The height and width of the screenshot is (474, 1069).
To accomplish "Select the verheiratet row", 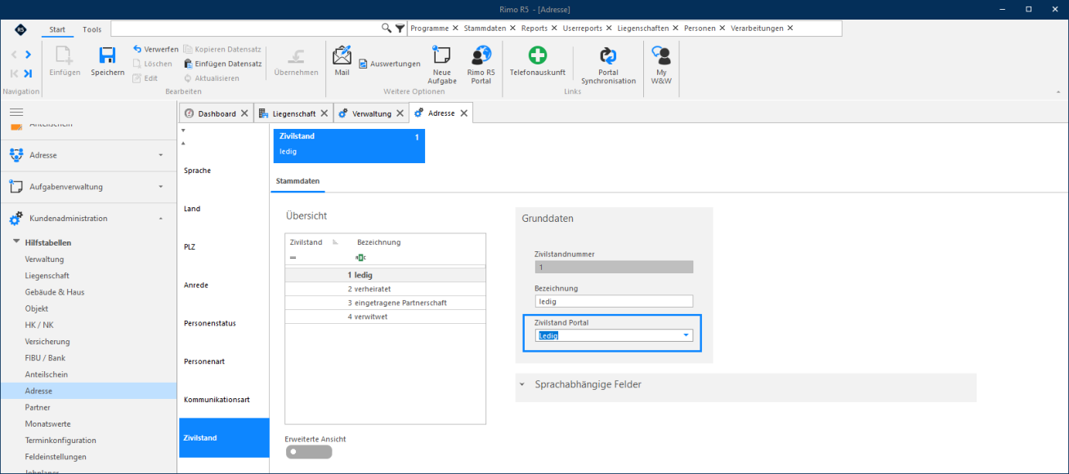I will pos(385,289).
